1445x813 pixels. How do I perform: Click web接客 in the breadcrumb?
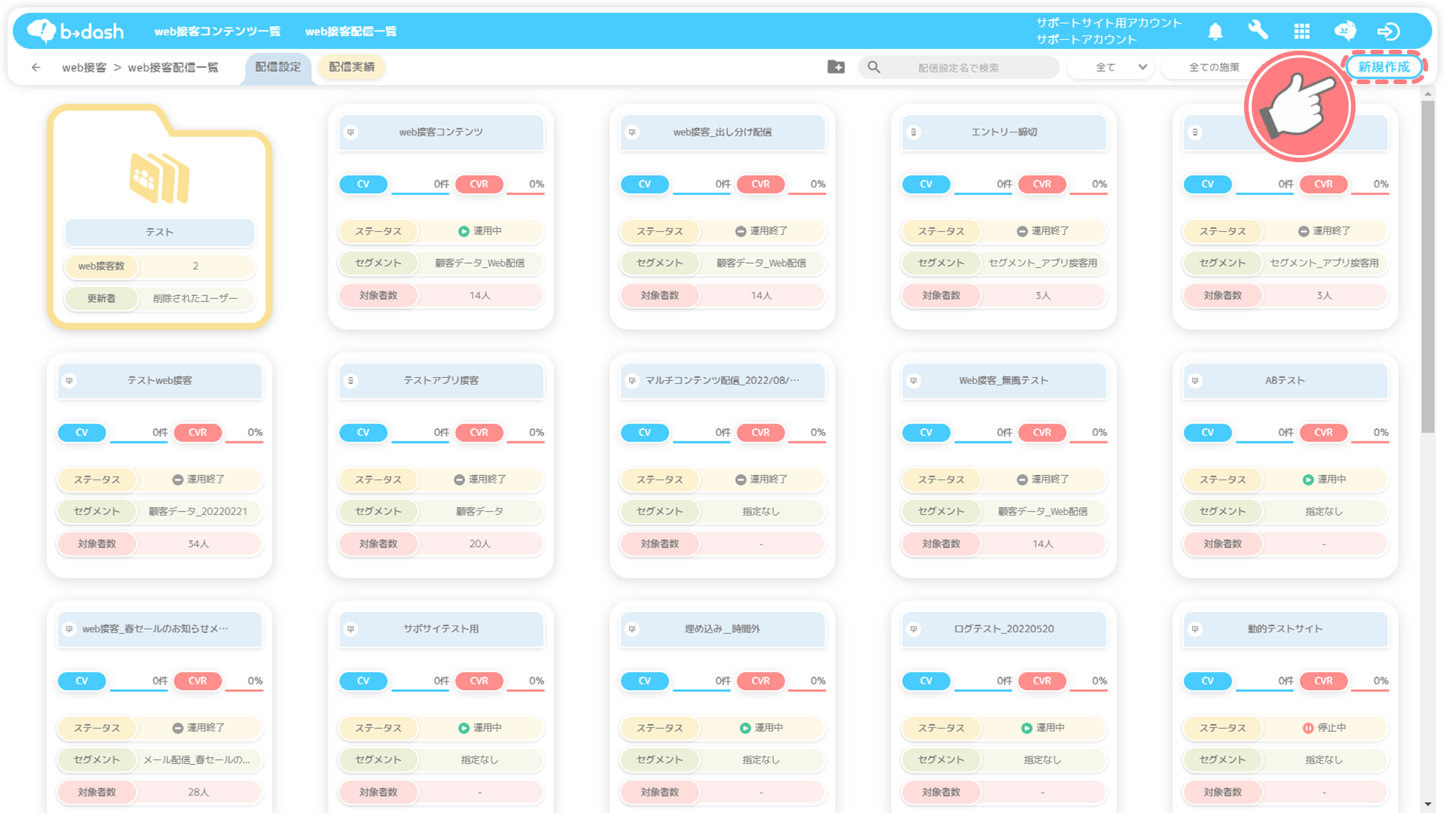(84, 67)
